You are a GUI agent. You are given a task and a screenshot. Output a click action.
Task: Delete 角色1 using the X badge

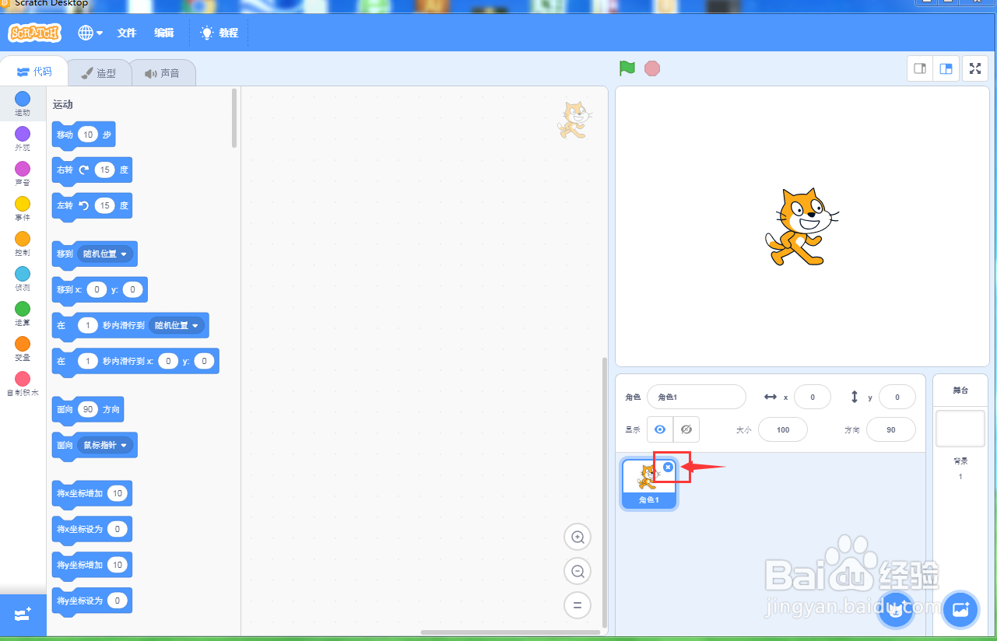[669, 468]
